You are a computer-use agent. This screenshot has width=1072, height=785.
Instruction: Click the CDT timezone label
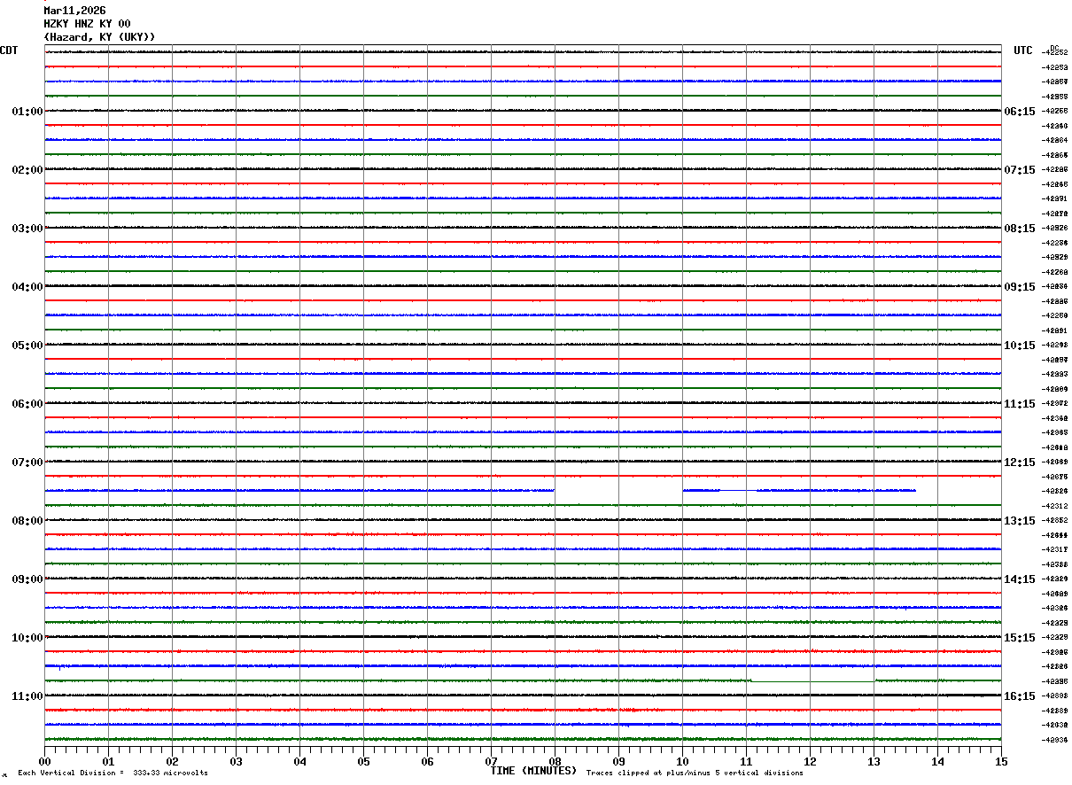pos(9,51)
